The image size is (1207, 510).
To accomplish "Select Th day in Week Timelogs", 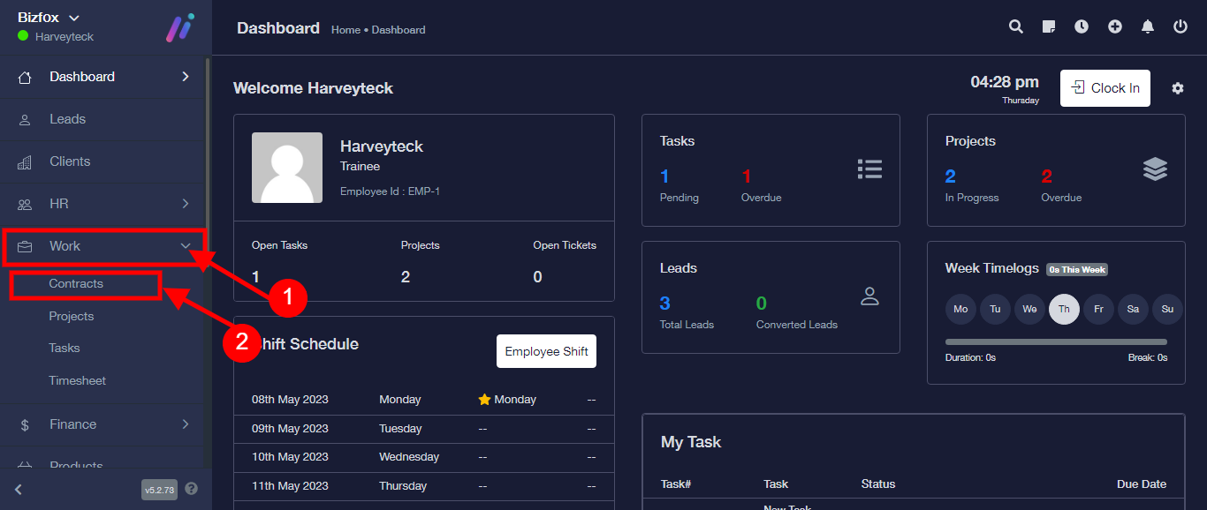I will coord(1064,309).
